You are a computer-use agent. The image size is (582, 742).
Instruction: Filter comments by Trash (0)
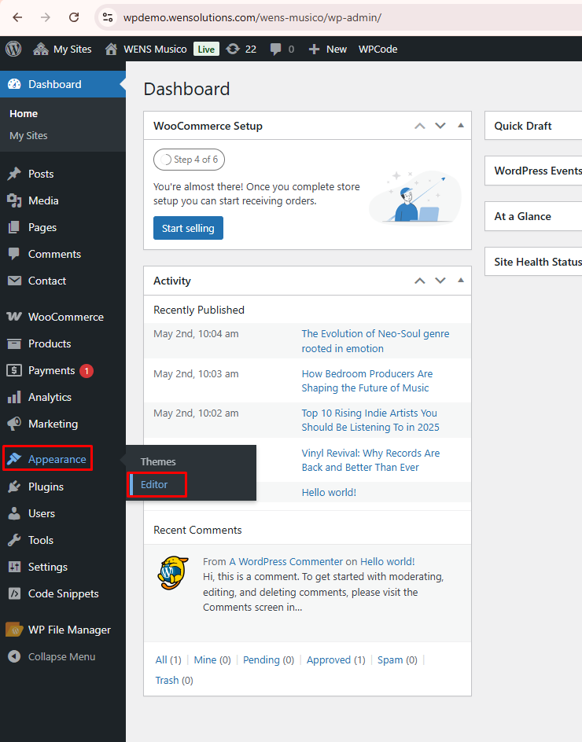[x=174, y=680]
